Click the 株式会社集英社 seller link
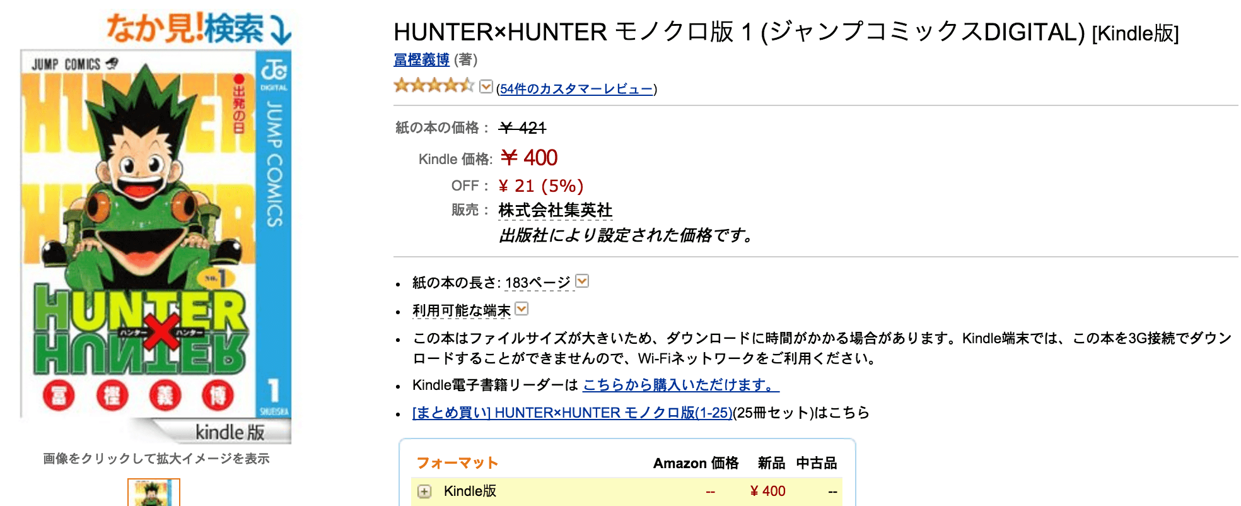The image size is (1241, 506). click(x=556, y=209)
